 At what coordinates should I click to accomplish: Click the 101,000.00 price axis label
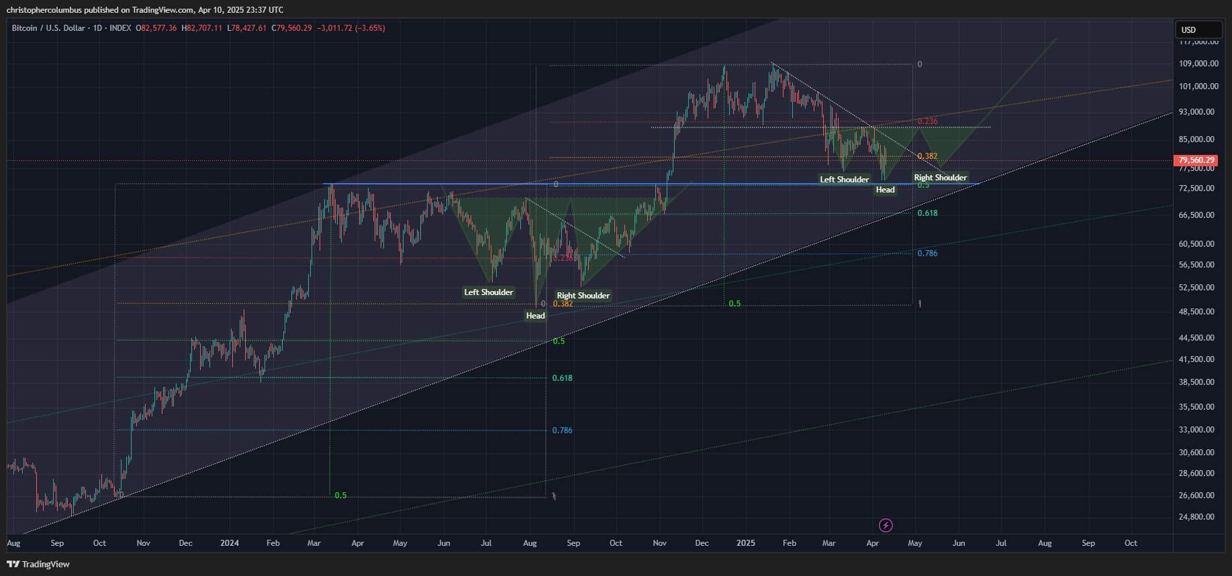[1199, 87]
